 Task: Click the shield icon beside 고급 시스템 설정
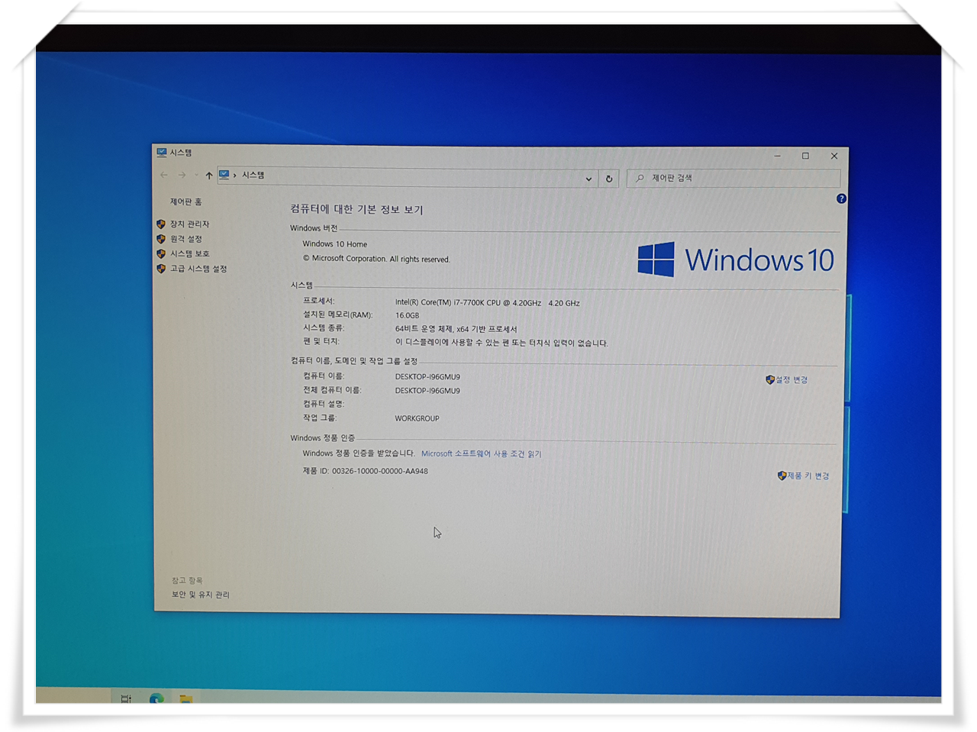[x=161, y=269]
